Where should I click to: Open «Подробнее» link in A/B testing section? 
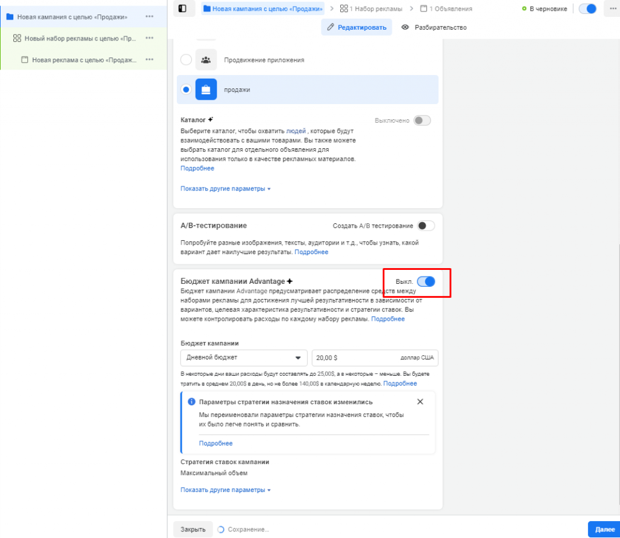click(311, 252)
